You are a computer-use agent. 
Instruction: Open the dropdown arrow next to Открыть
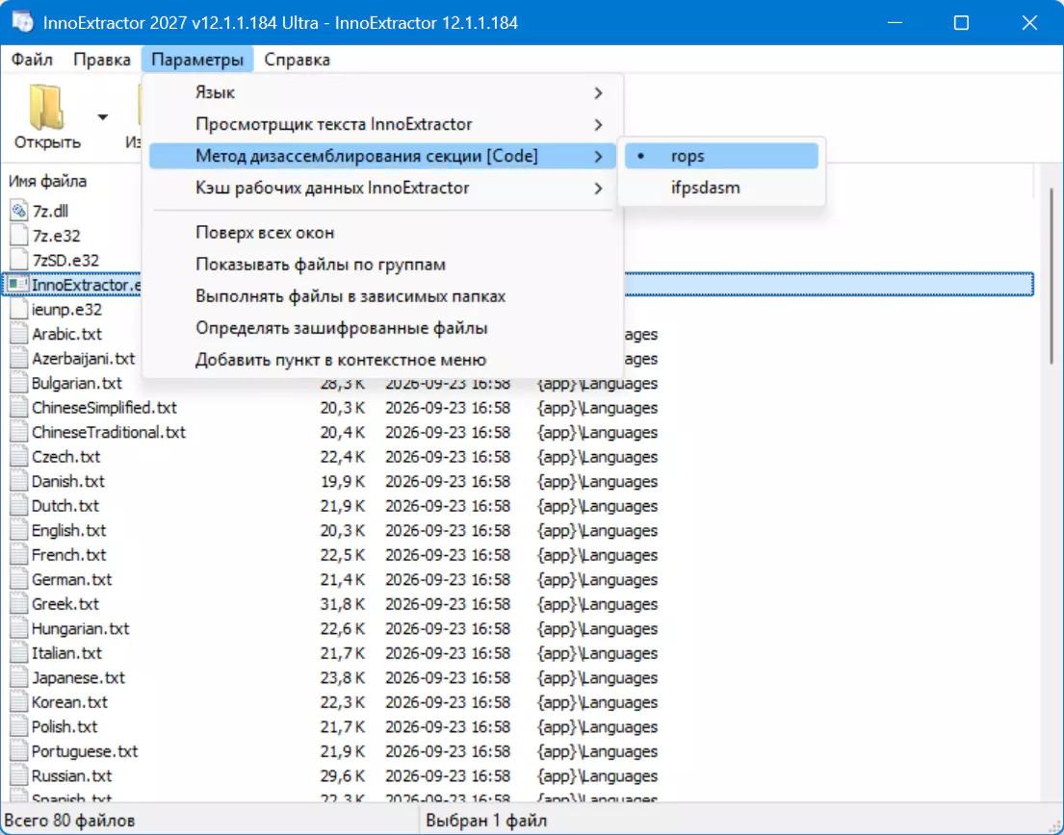102,117
